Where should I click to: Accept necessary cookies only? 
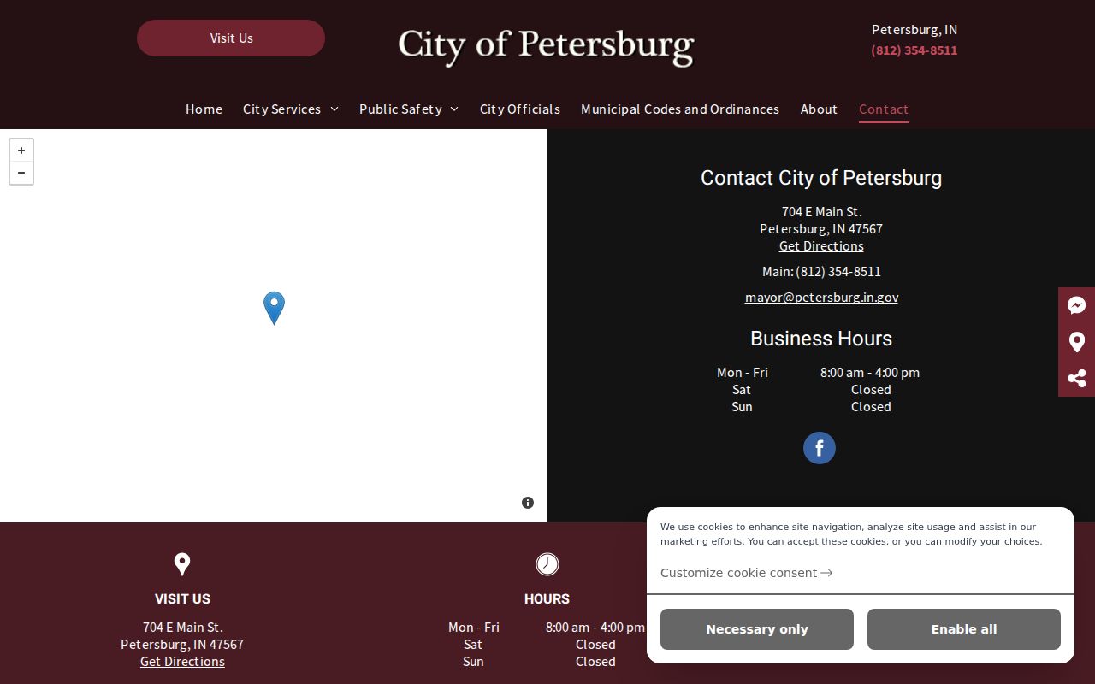click(x=757, y=629)
